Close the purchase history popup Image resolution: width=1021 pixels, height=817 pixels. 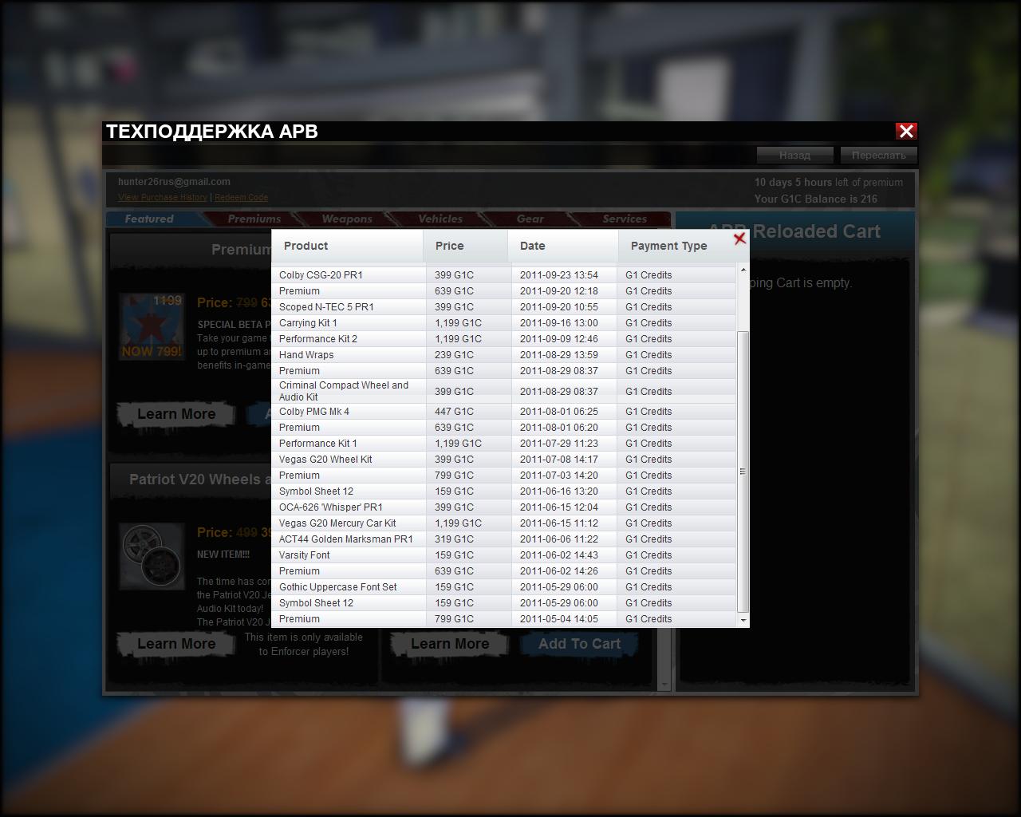[x=739, y=239]
